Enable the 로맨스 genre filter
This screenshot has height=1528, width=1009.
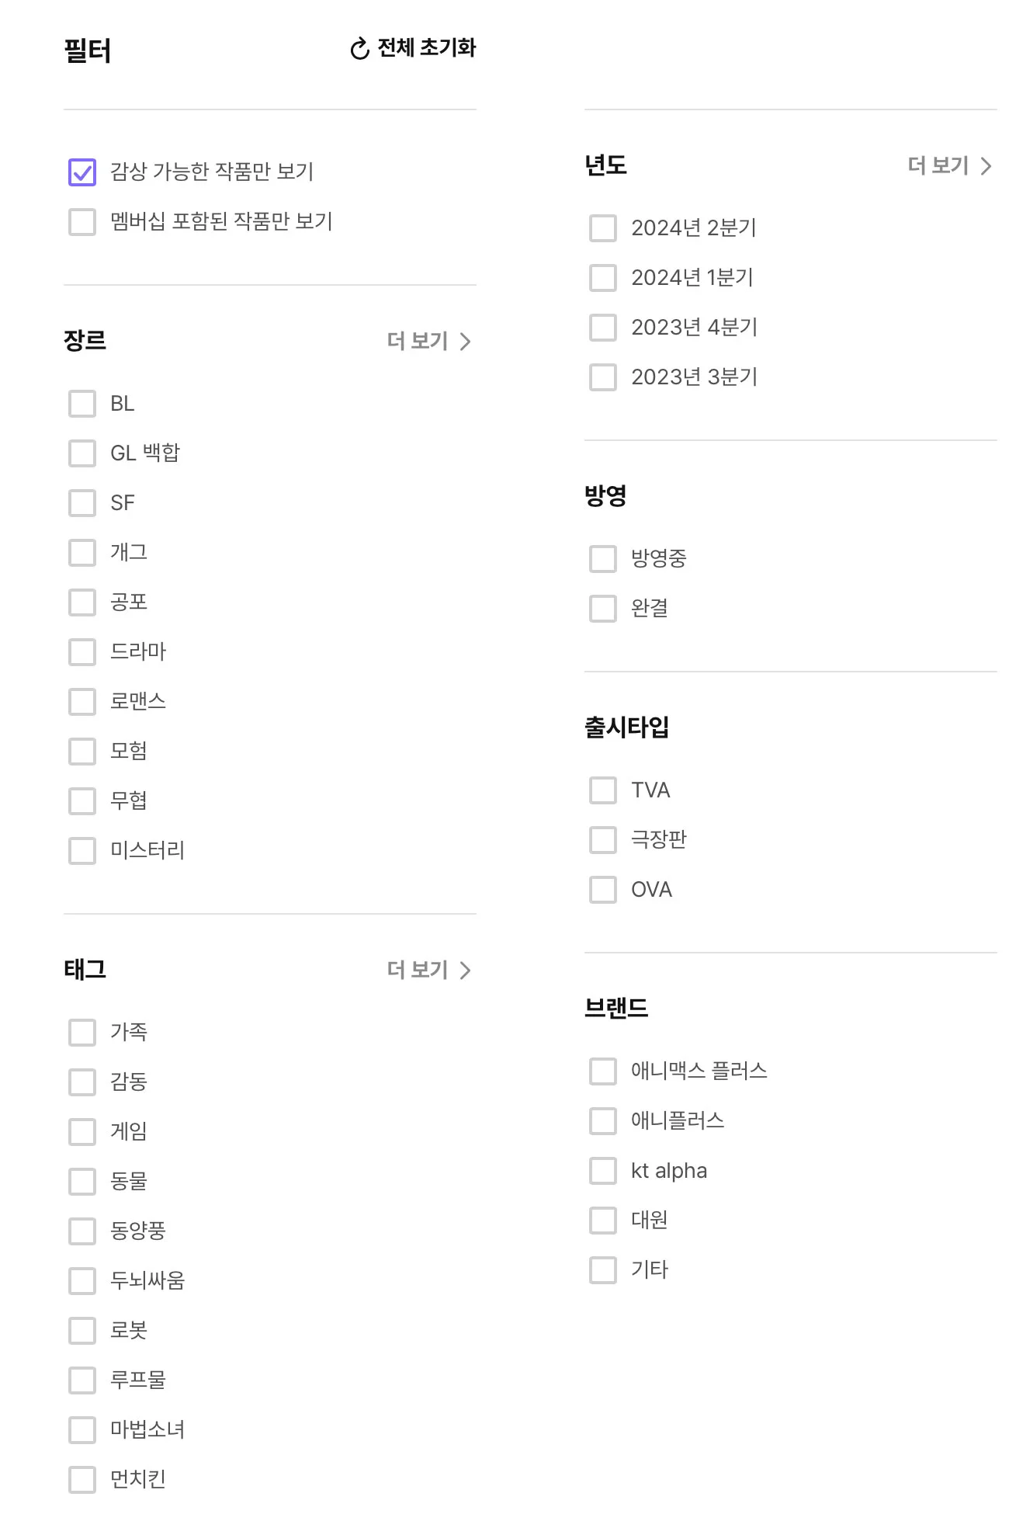(81, 702)
